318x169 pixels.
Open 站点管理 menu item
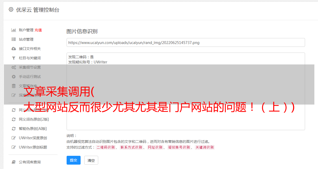(26, 39)
